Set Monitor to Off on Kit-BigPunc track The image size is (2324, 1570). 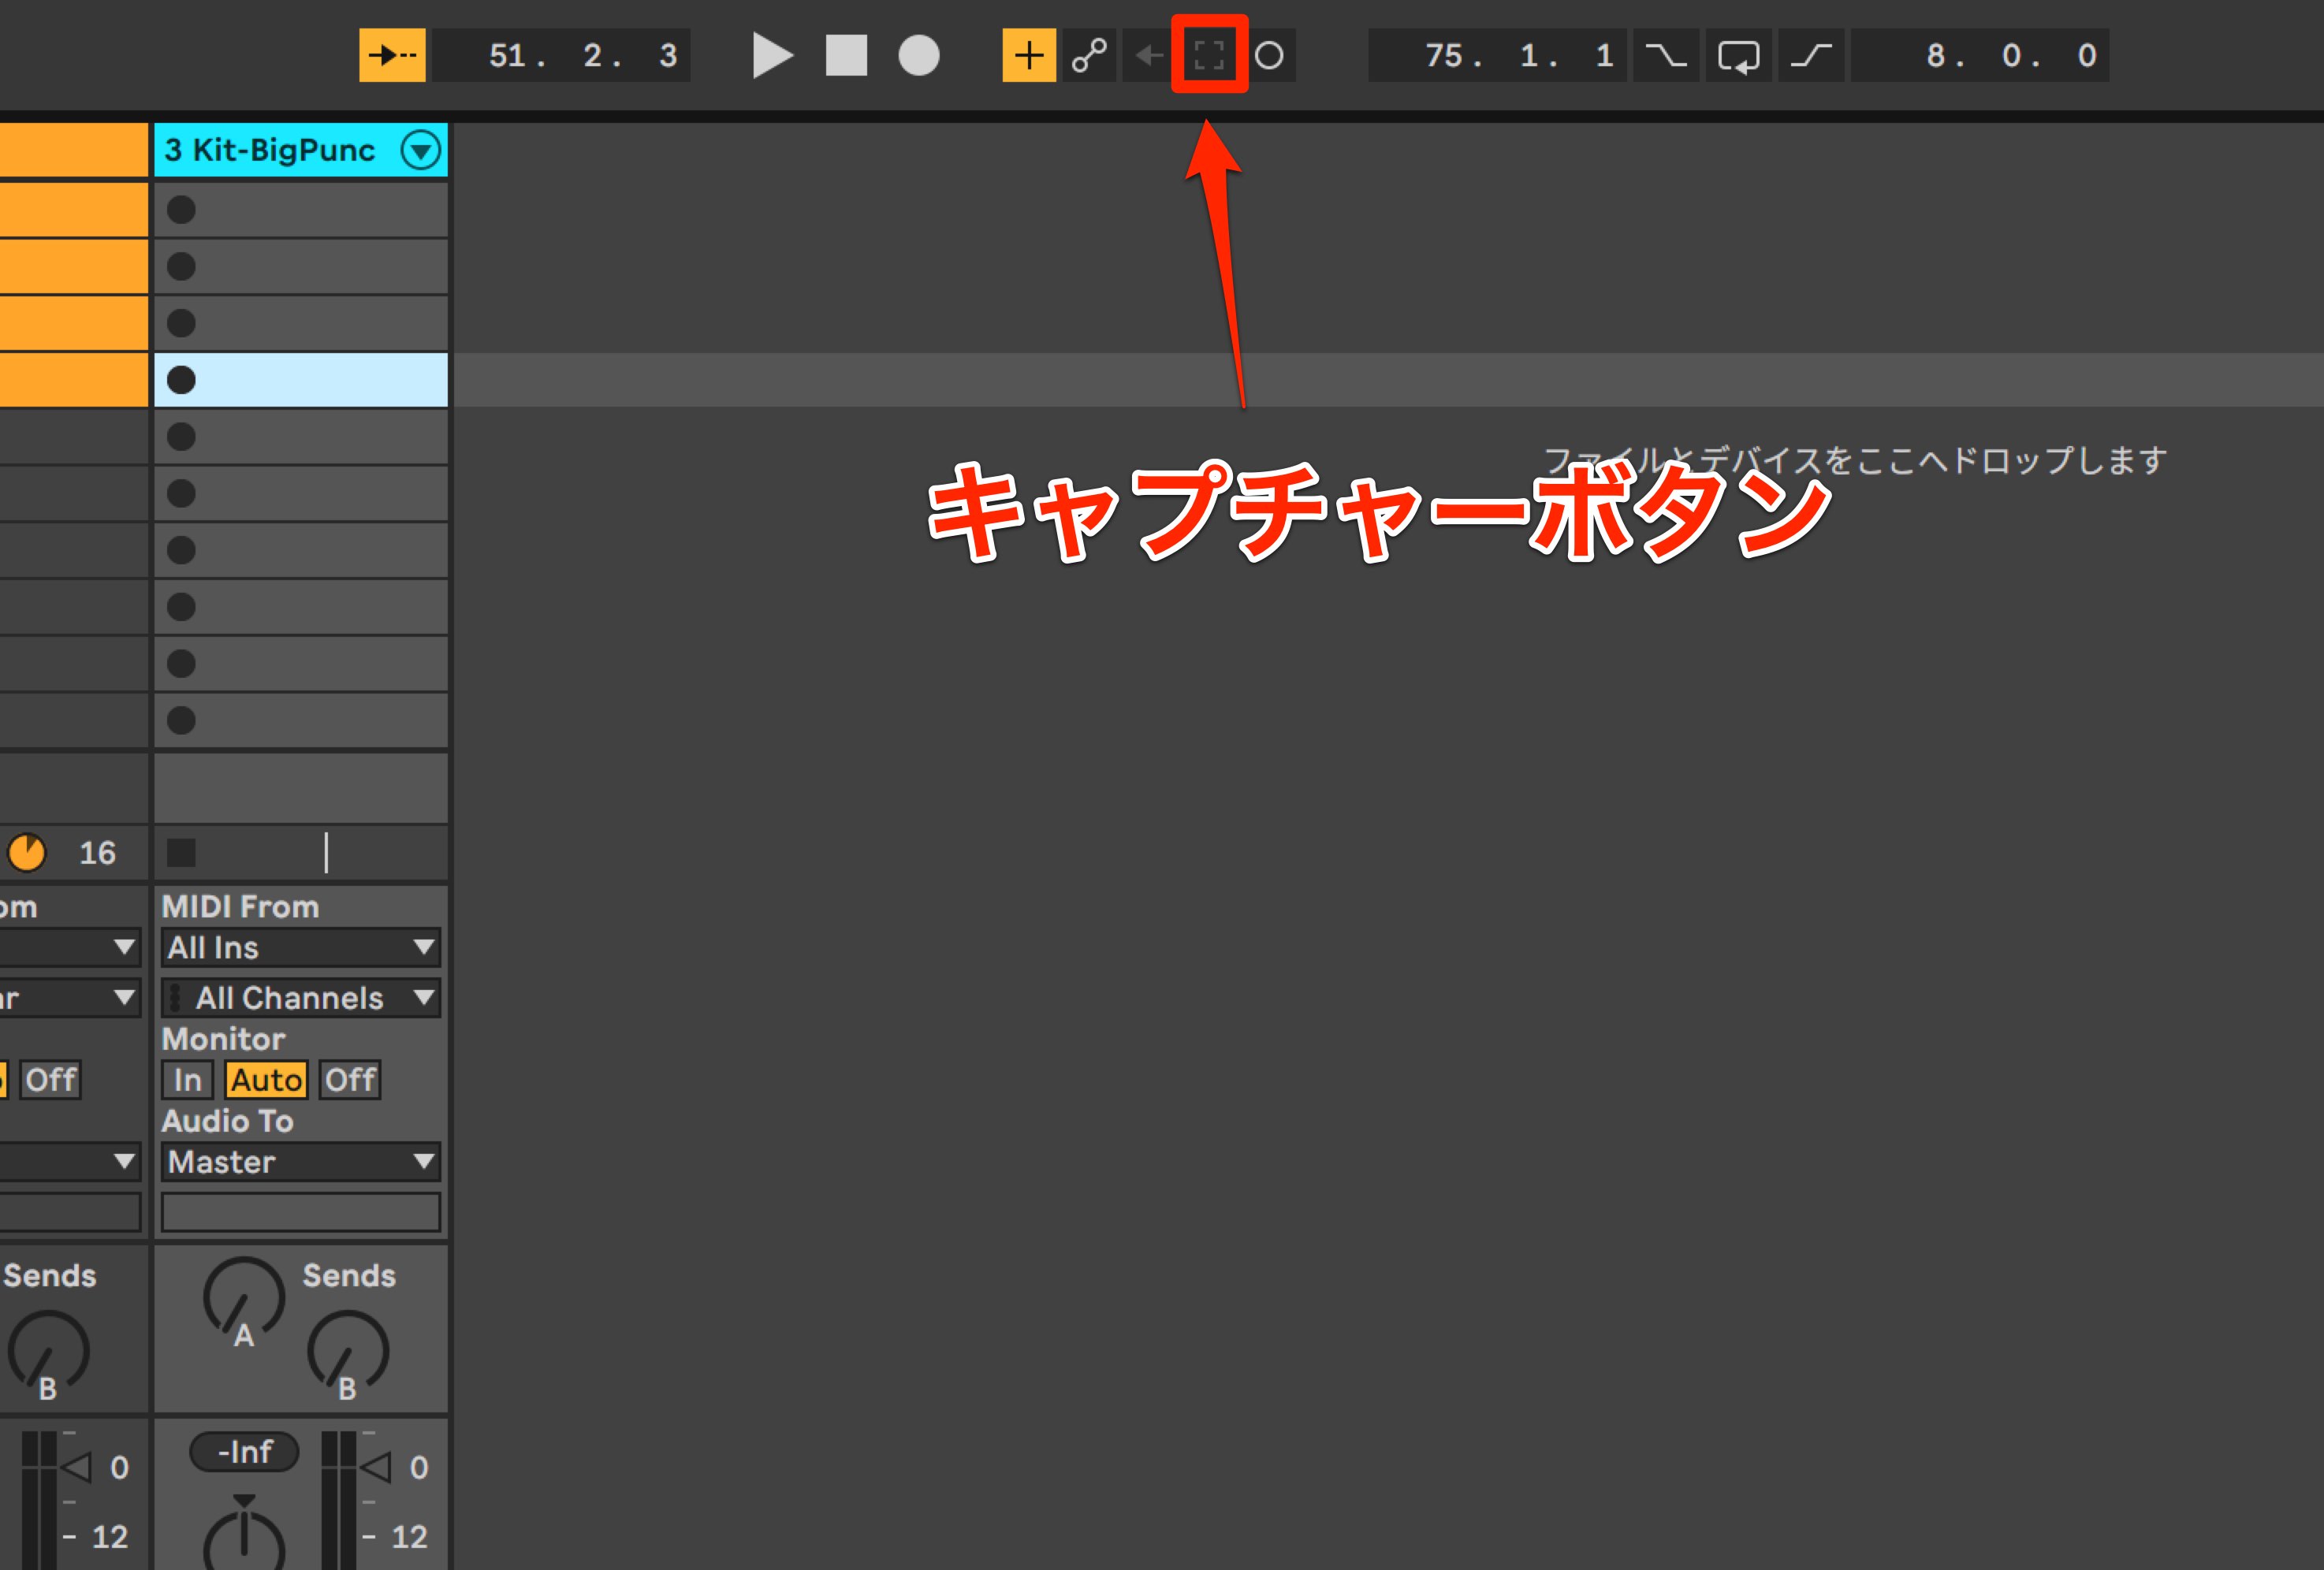point(350,1080)
